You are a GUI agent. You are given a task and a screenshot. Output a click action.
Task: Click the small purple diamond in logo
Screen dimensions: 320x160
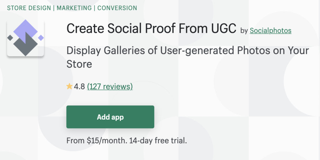pos(41,38)
